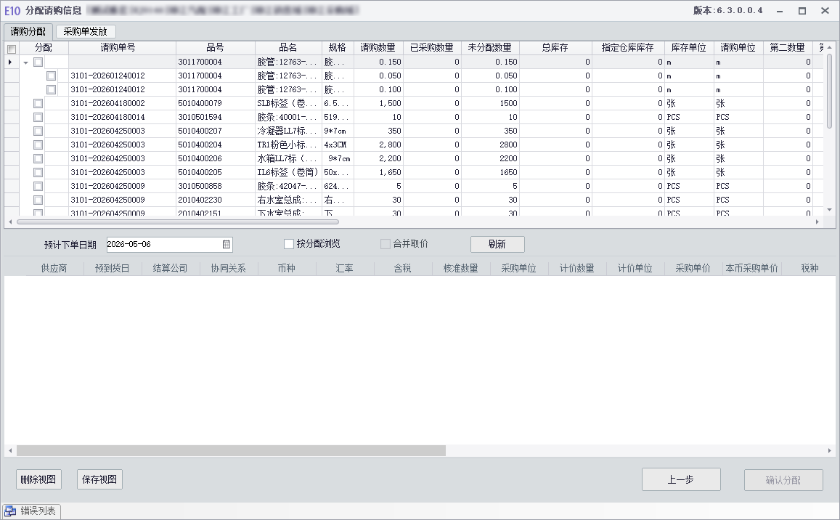Click the TR1粉色小标 name cell
This screenshot has width=840, height=520.
(x=288, y=145)
